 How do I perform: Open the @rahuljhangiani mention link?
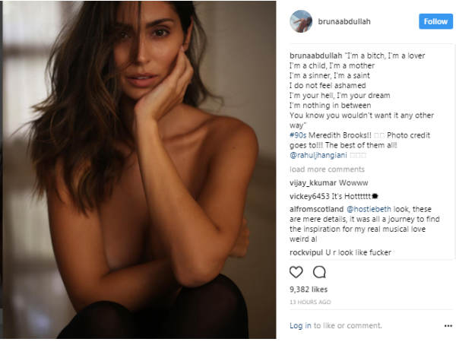(318, 155)
